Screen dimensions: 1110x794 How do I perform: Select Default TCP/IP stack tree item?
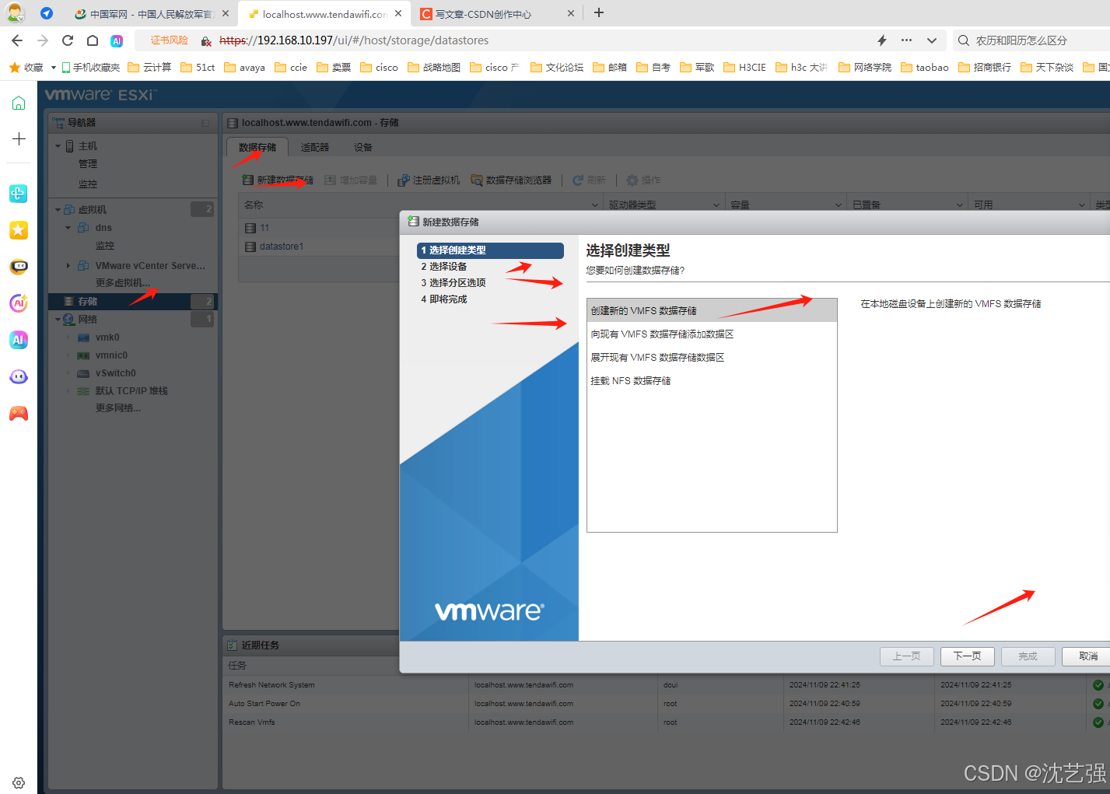coord(131,391)
